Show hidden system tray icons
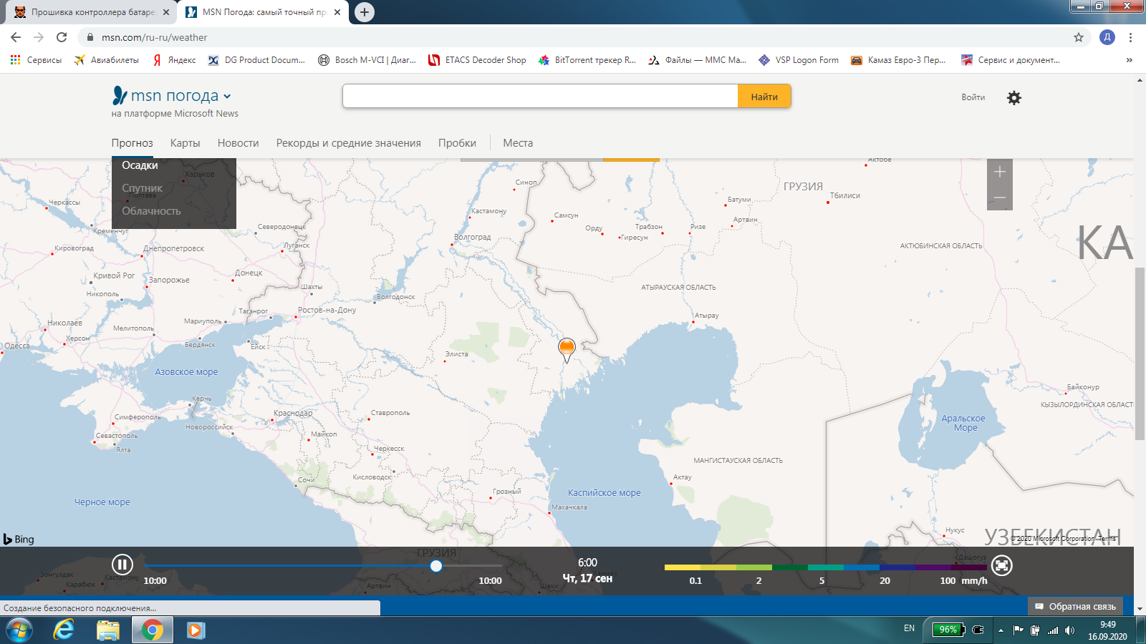This screenshot has height=644, width=1146. coord(1001,630)
